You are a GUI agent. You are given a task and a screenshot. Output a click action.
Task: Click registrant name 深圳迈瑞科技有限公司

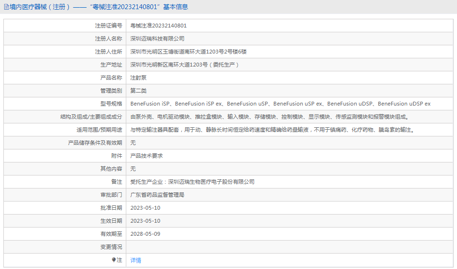[157, 39]
